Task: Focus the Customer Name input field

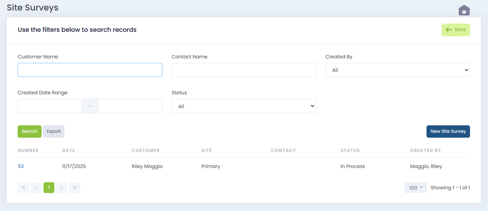Action: point(90,70)
